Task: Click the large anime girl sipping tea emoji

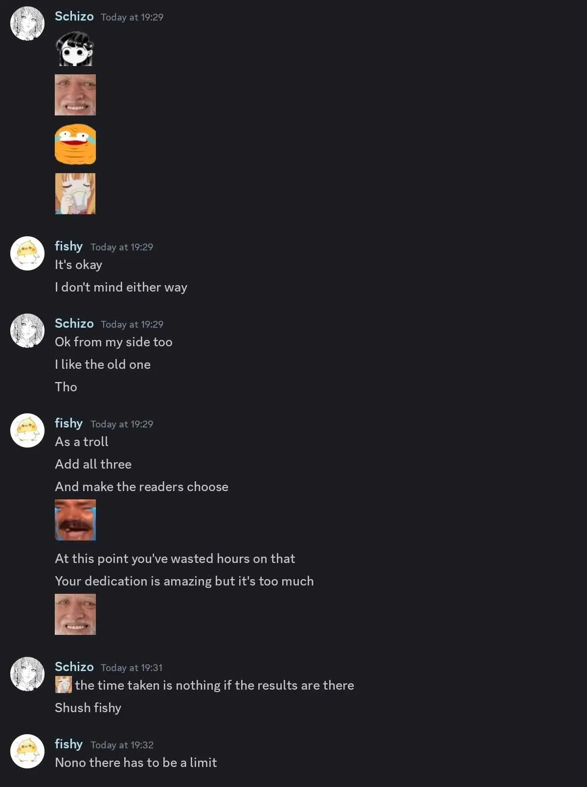Action: coord(75,194)
